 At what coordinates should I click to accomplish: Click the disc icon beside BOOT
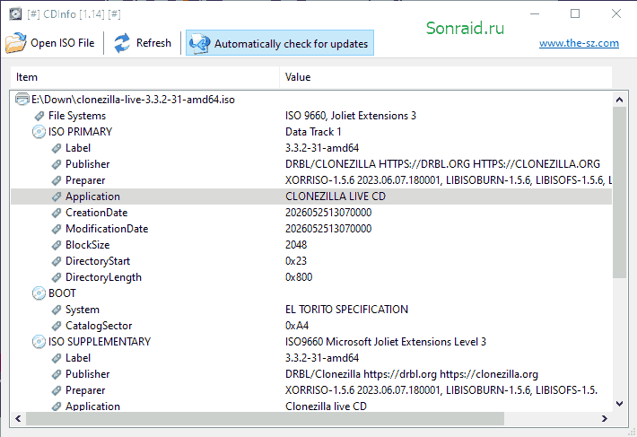(39, 293)
